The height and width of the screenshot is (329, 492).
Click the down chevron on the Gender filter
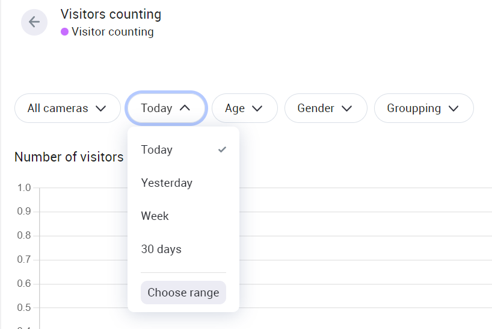coord(346,108)
